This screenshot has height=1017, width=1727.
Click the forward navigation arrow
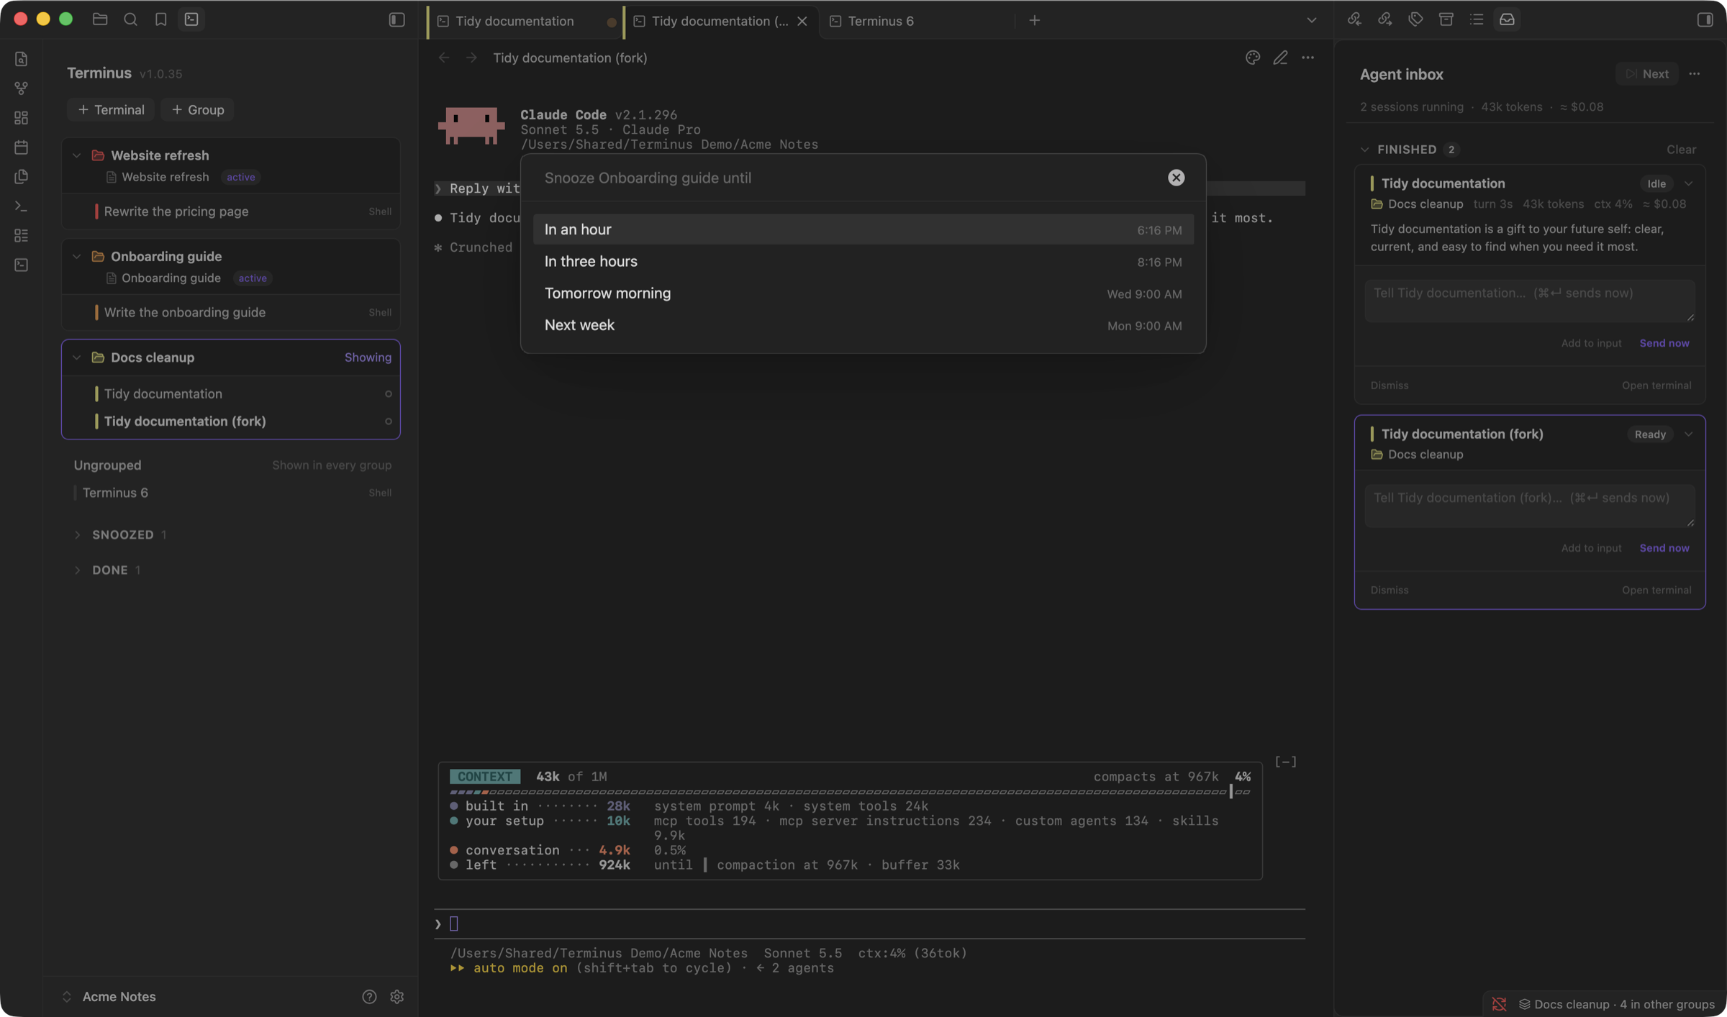[471, 58]
